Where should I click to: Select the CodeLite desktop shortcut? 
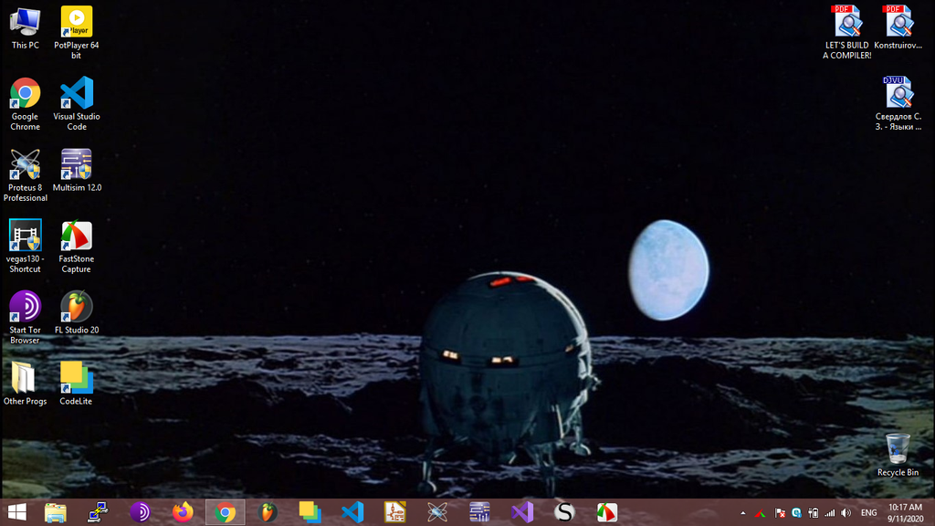click(x=77, y=384)
